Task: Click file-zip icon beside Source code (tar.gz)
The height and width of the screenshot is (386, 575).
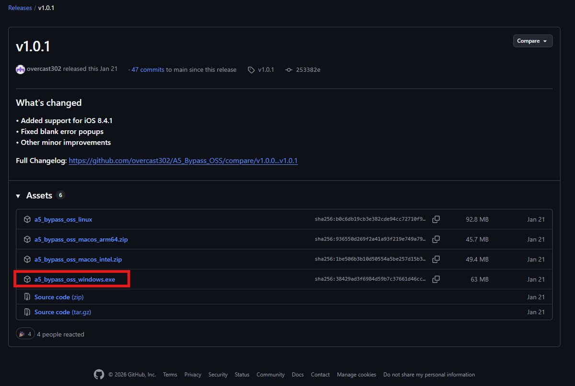Action: pyautogui.click(x=27, y=312)
